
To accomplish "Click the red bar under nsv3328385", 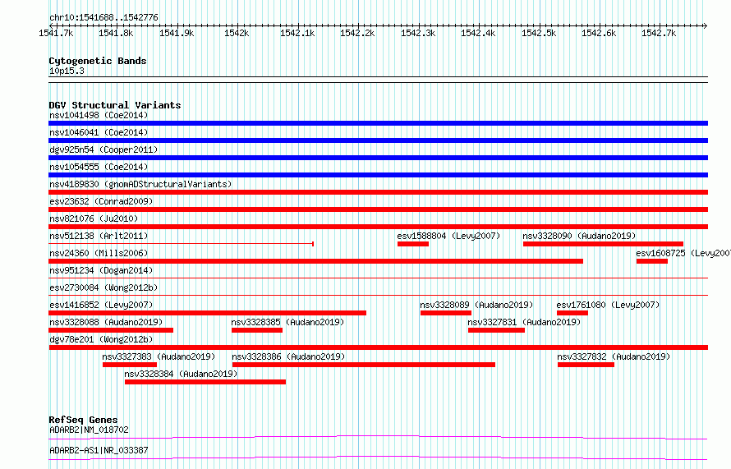I will 257,330.
